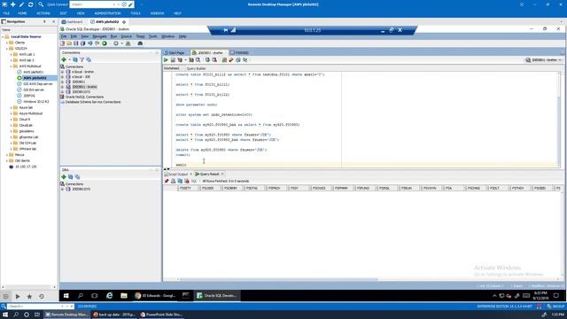Viewport: 567px width, 319px height.
Task: Add a new connection with the green plus in Connections
Action: click(64, 59)
